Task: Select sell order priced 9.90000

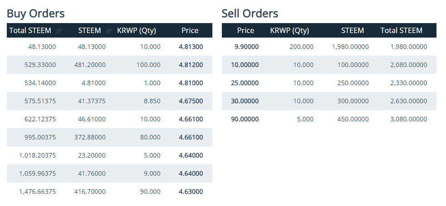Action: 329,47
